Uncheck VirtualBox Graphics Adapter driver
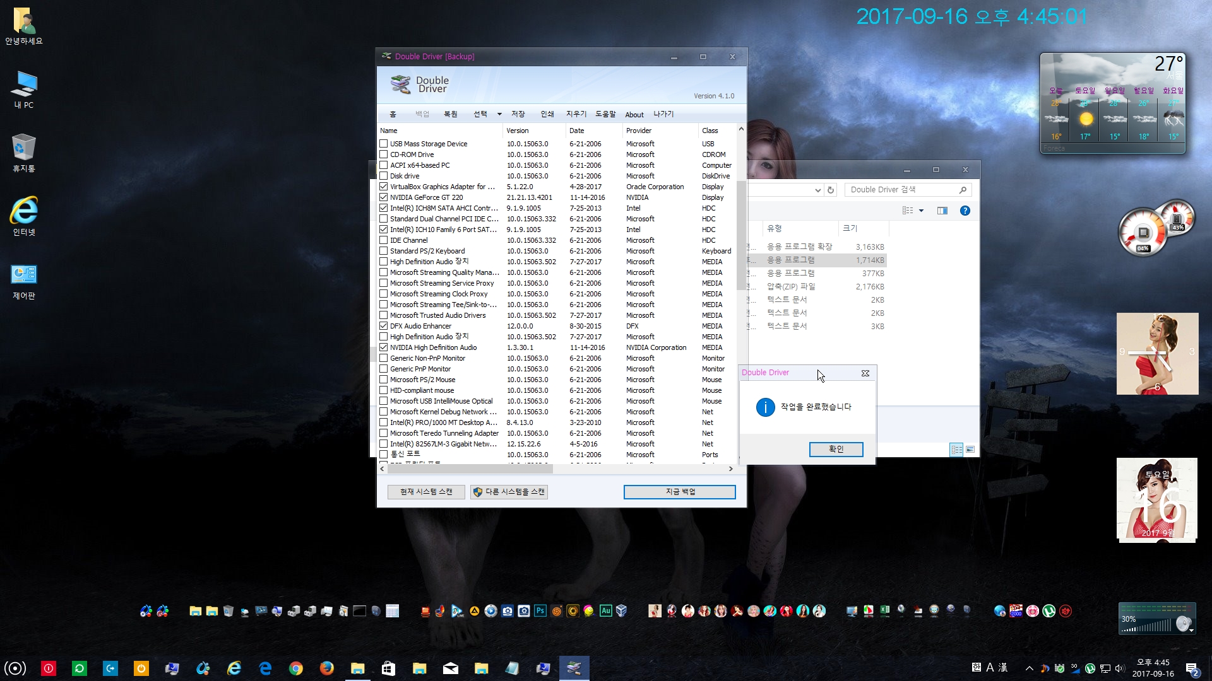 tap(383, 187)
